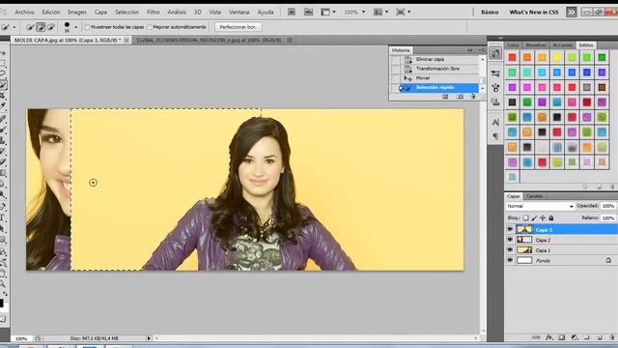Toggle lock all padlock icon
The height and width of the screenshot is (348, 618).
pos(551,217)
